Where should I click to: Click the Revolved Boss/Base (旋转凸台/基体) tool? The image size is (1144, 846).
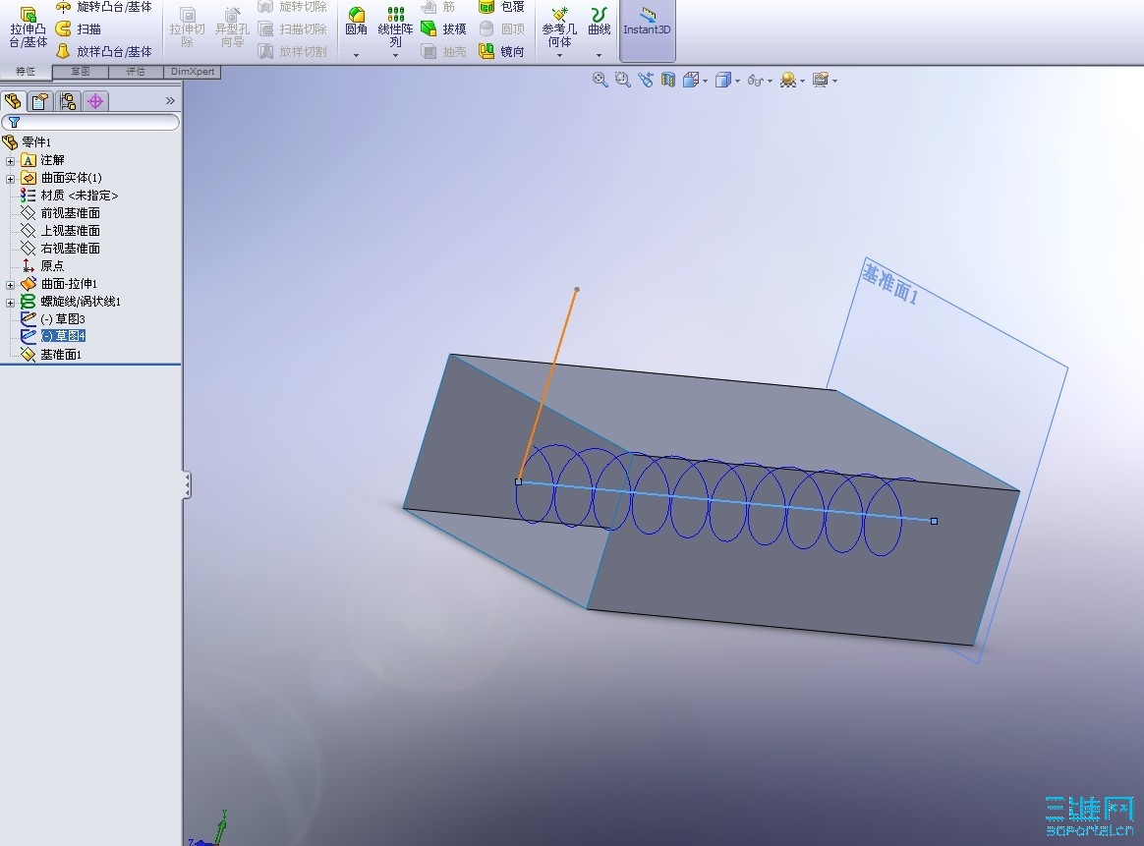click(104, 7)
